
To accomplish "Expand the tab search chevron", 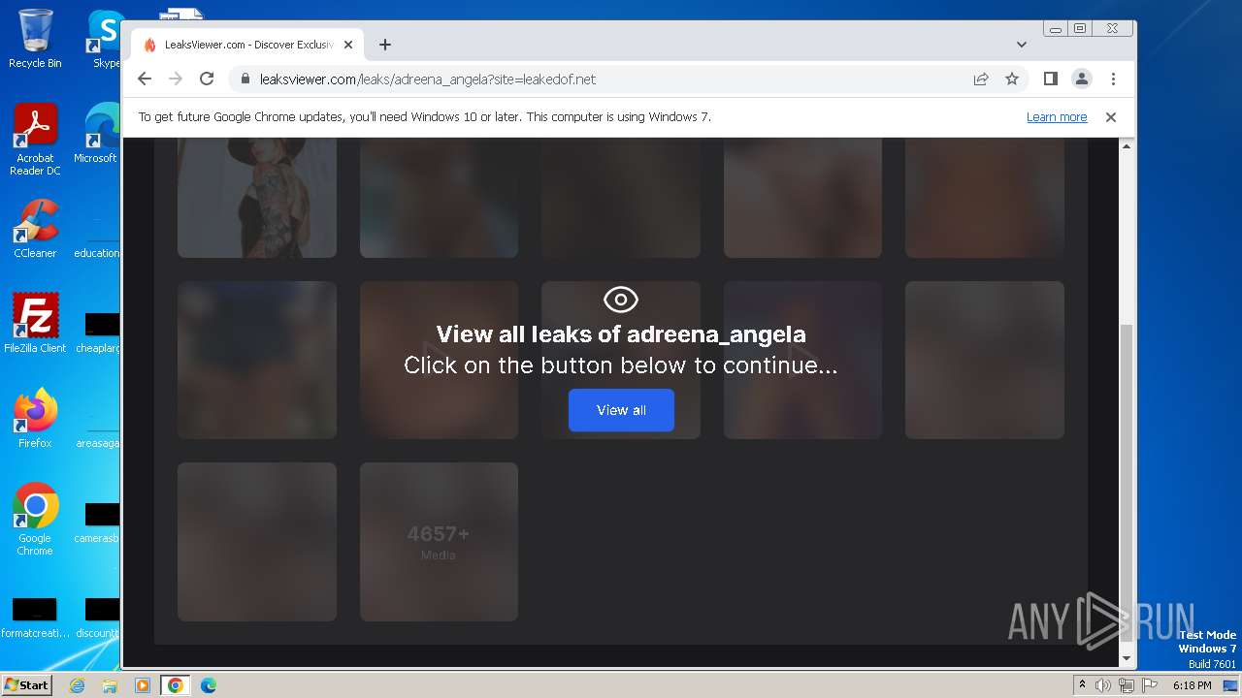I will [1022, 45].
